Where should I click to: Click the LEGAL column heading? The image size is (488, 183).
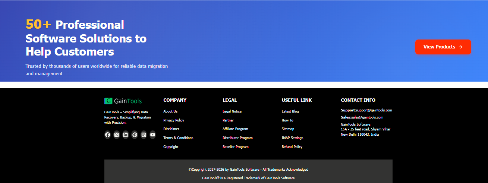[x=230, y=100]
